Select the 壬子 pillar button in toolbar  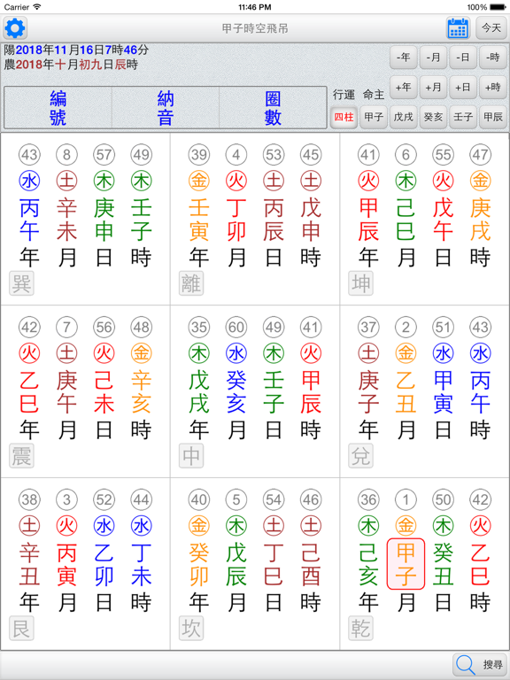pyautogui.click(x=463, y=117)
